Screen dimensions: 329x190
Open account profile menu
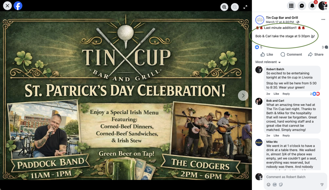click(x=323, y=5)
